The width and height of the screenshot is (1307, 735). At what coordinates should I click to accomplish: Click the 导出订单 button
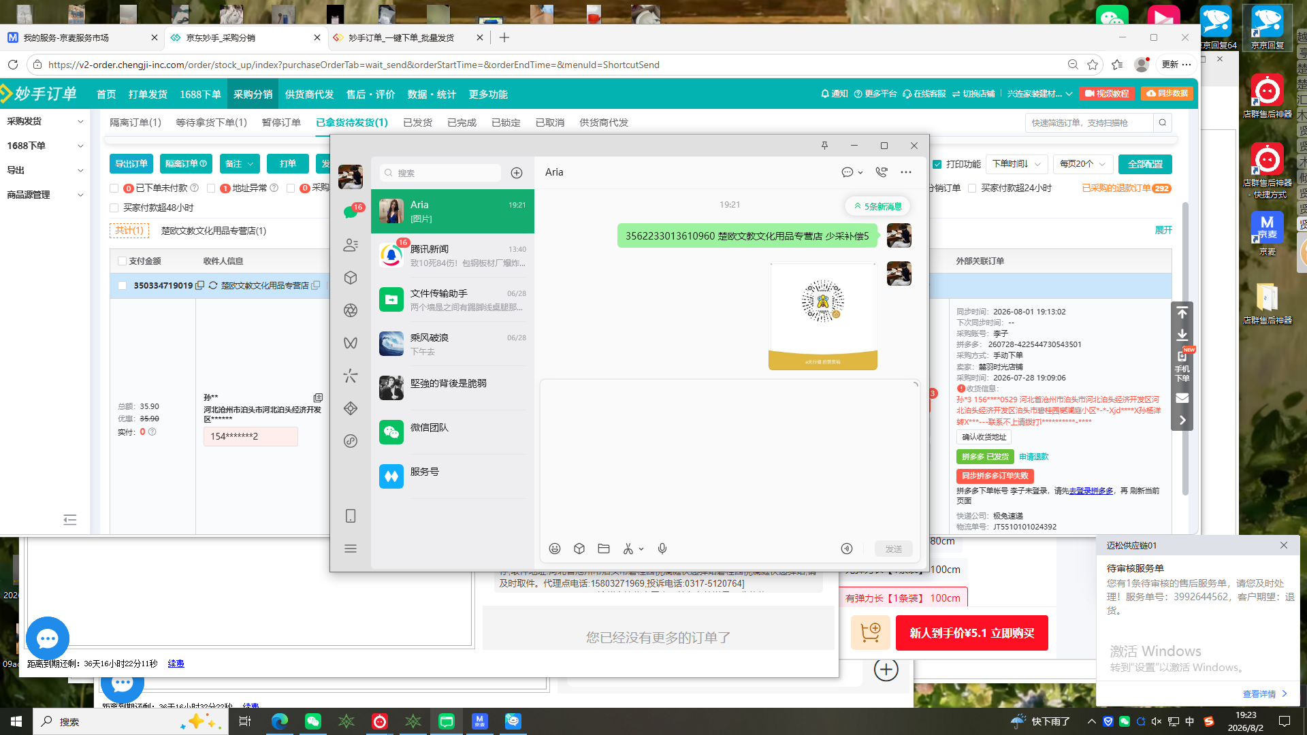pyautogui.click(x=131, y=164)
